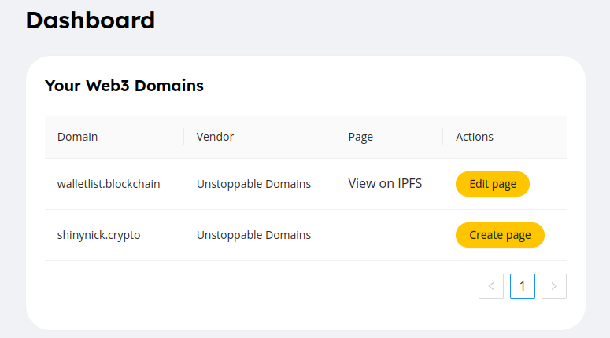Click the Domain column header
The height and width of the screenshot is (338, 610).
[x=78, y=137]
